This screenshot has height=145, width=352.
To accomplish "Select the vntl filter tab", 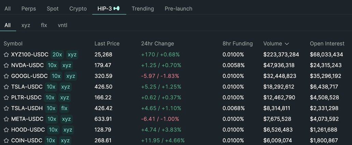I will point(62,25).
